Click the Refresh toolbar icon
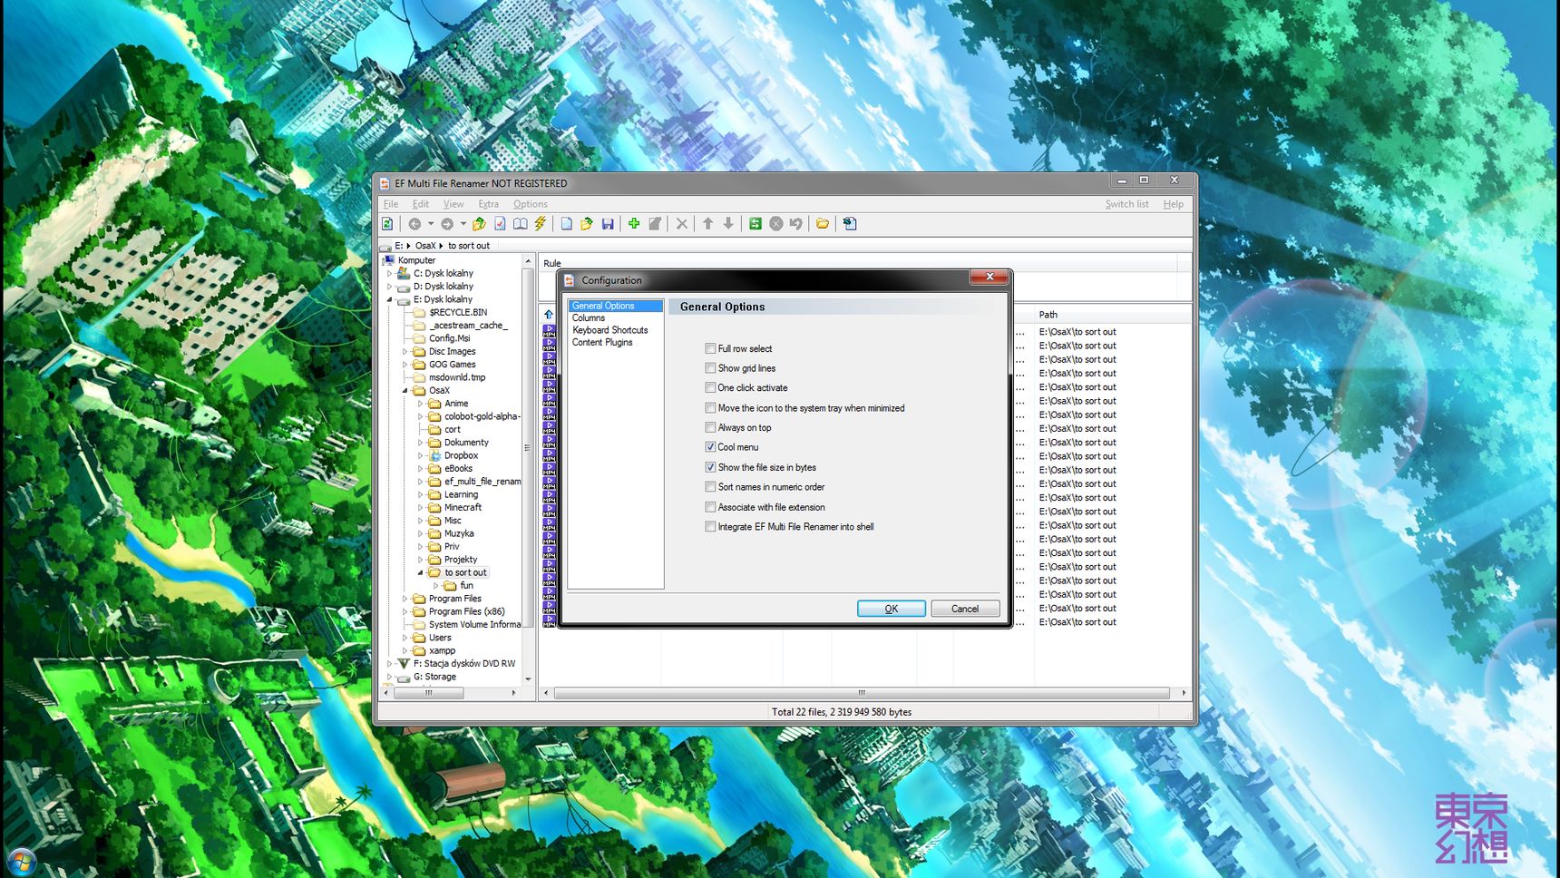 (x=387, y=224)
